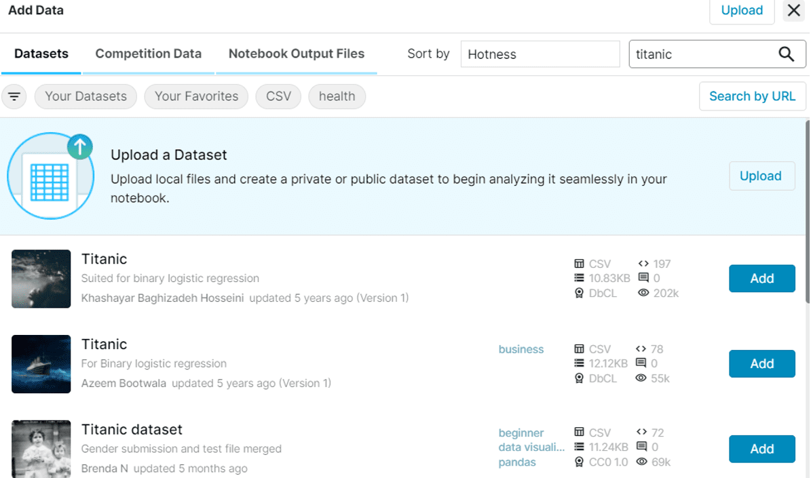Click the Upload a Dataset illustration icon
811x478 pixels.
(51, 176)
